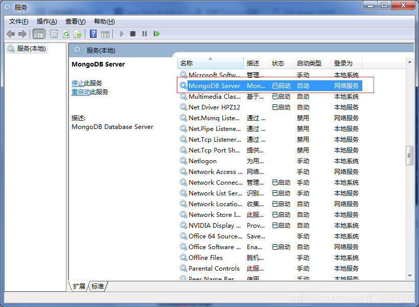419x307 pixels.
Task: Click the Pause service icon
Action: (x=145, y=34)
